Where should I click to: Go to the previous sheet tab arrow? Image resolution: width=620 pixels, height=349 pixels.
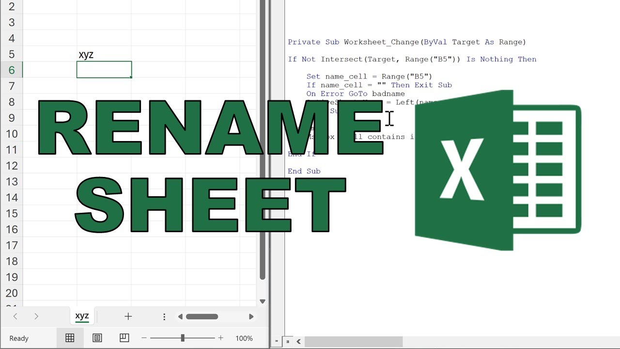tap(15, 317)
